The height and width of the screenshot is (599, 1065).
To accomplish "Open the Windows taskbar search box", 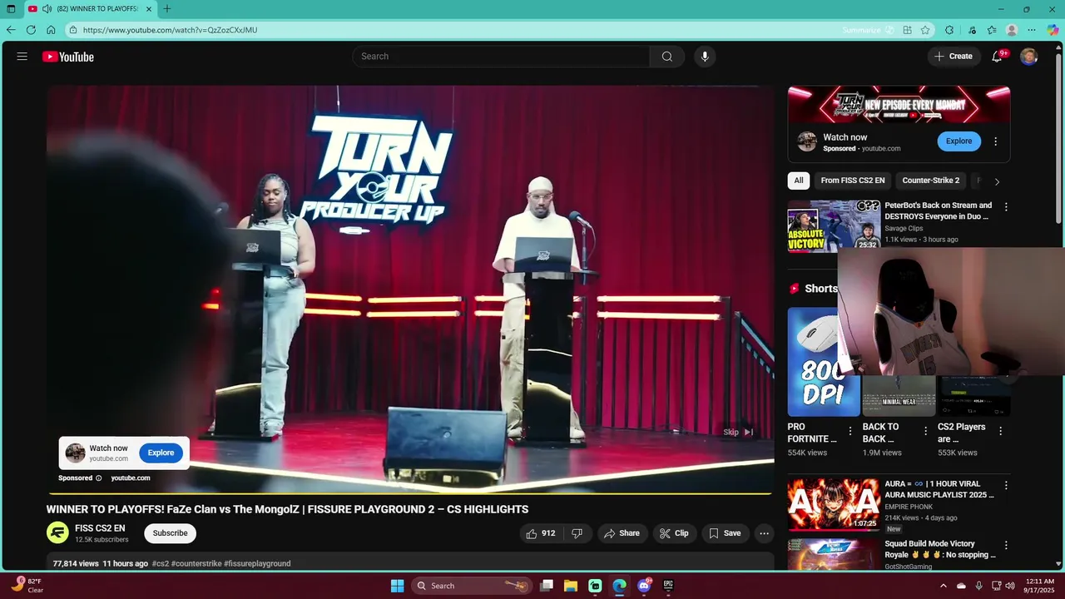I will (472, 586).
